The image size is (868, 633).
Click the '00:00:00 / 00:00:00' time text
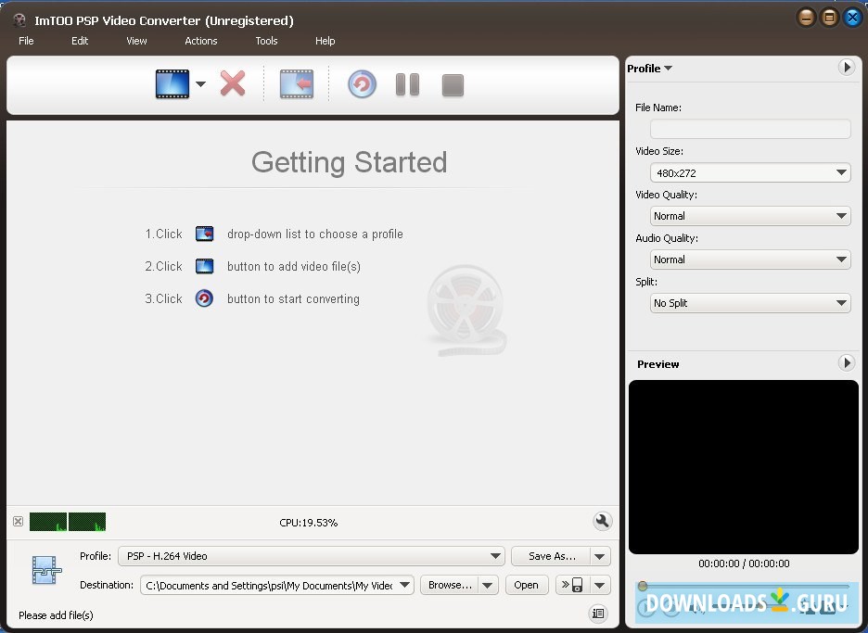[x=744, y=563]
